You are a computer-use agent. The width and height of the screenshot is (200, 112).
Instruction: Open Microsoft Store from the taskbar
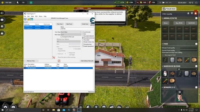(x=59, y=110)
